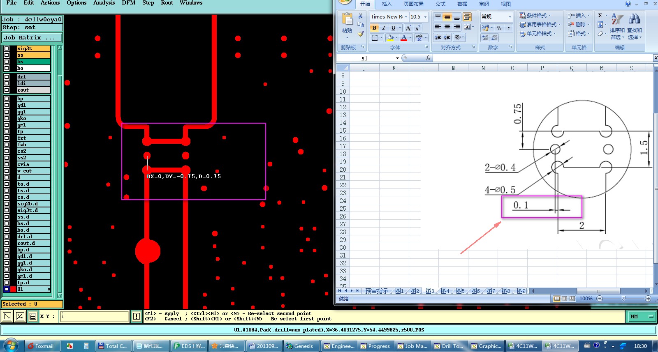
Task: Open the 条件格式 conditional formatting dropdown
Action: pos(535,16)
